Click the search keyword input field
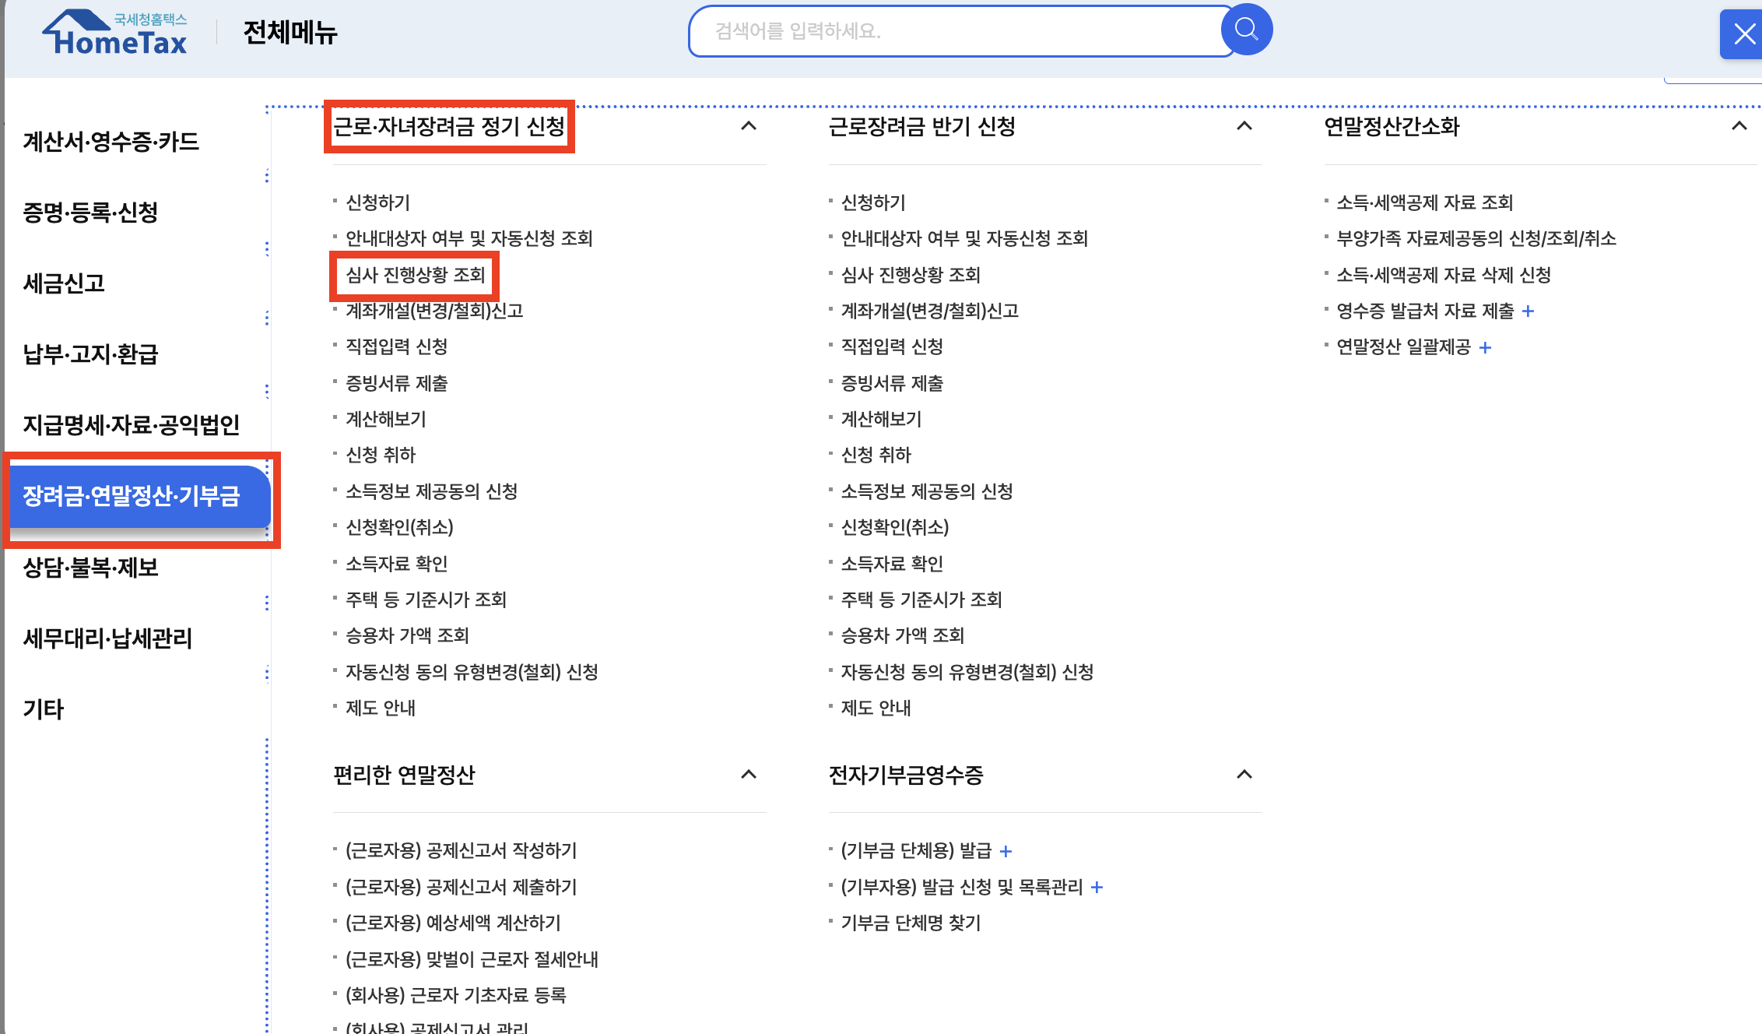Screen dimensions: 1762x1034 957,31
